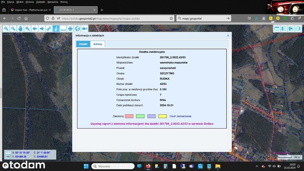
Task: Click the video camera toolbar icon
Action: pos(85,29)
